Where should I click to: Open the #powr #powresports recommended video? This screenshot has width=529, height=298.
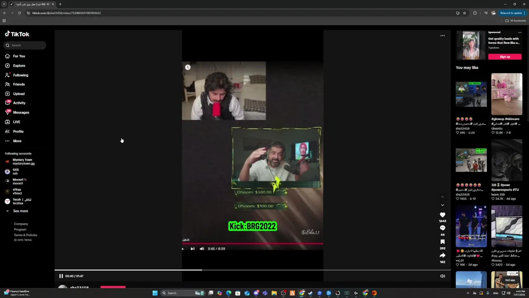coord(507,160)
